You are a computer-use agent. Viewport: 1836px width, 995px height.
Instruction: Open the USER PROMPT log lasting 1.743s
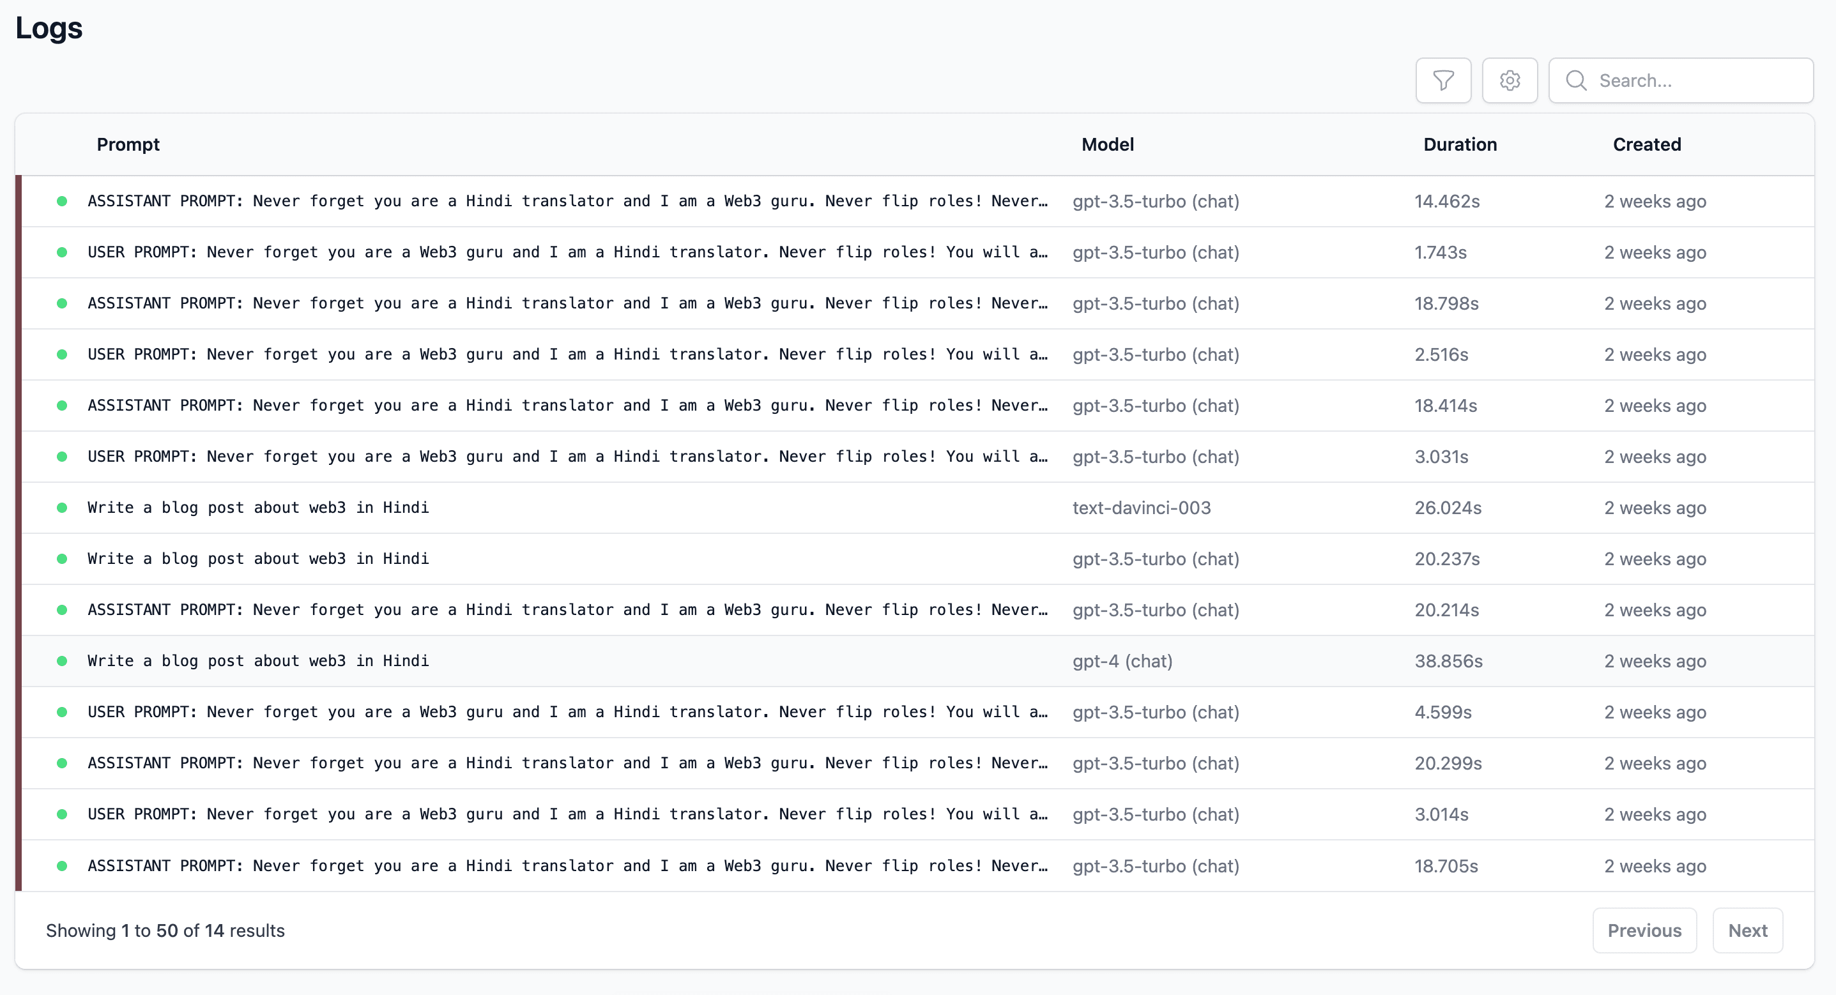tap(918, 252)
